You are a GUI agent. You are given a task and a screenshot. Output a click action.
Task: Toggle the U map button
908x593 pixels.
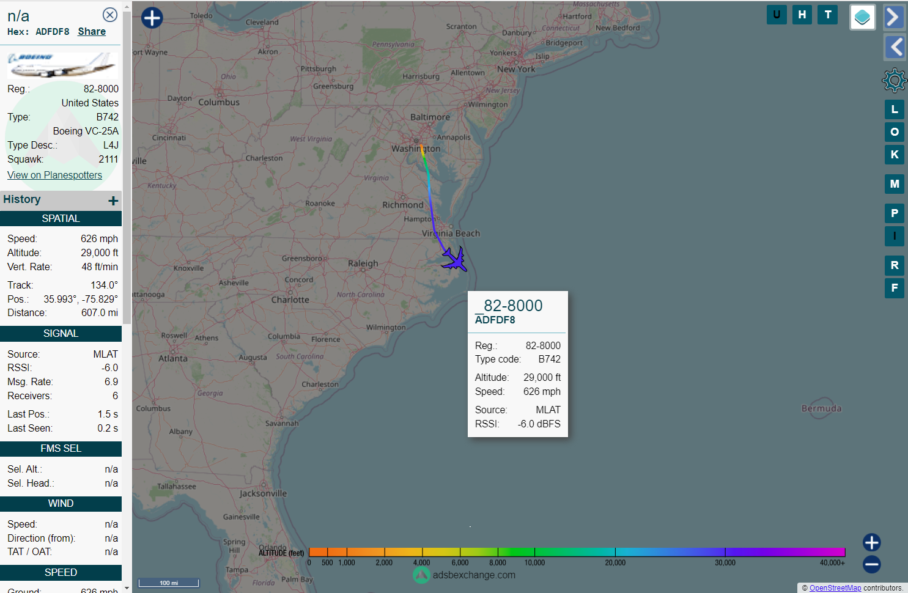coord(777,15)
